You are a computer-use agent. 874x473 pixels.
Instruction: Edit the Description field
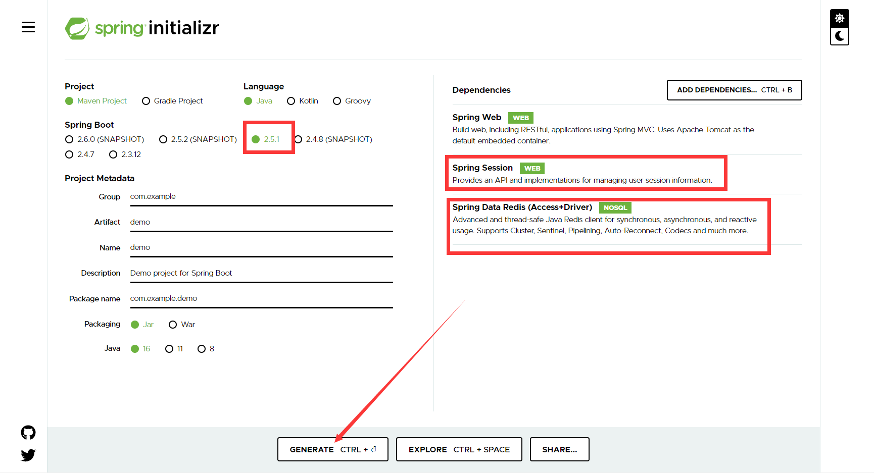[x=262, y=273]
